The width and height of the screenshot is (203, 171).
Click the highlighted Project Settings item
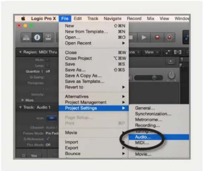pyautogui.click(x=93, y=108)
